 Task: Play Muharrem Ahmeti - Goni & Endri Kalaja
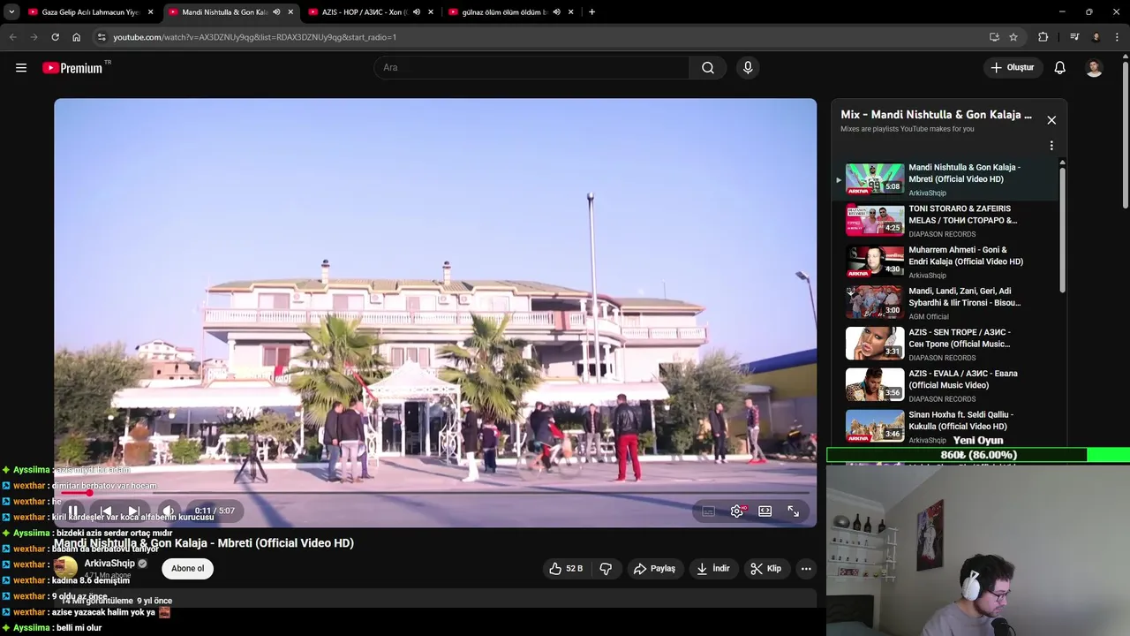point(946,262)
